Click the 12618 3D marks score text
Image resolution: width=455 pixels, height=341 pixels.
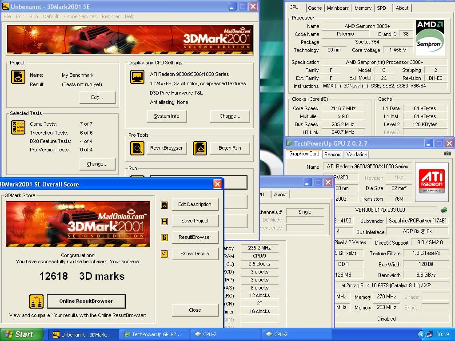(x=82, y=276)
